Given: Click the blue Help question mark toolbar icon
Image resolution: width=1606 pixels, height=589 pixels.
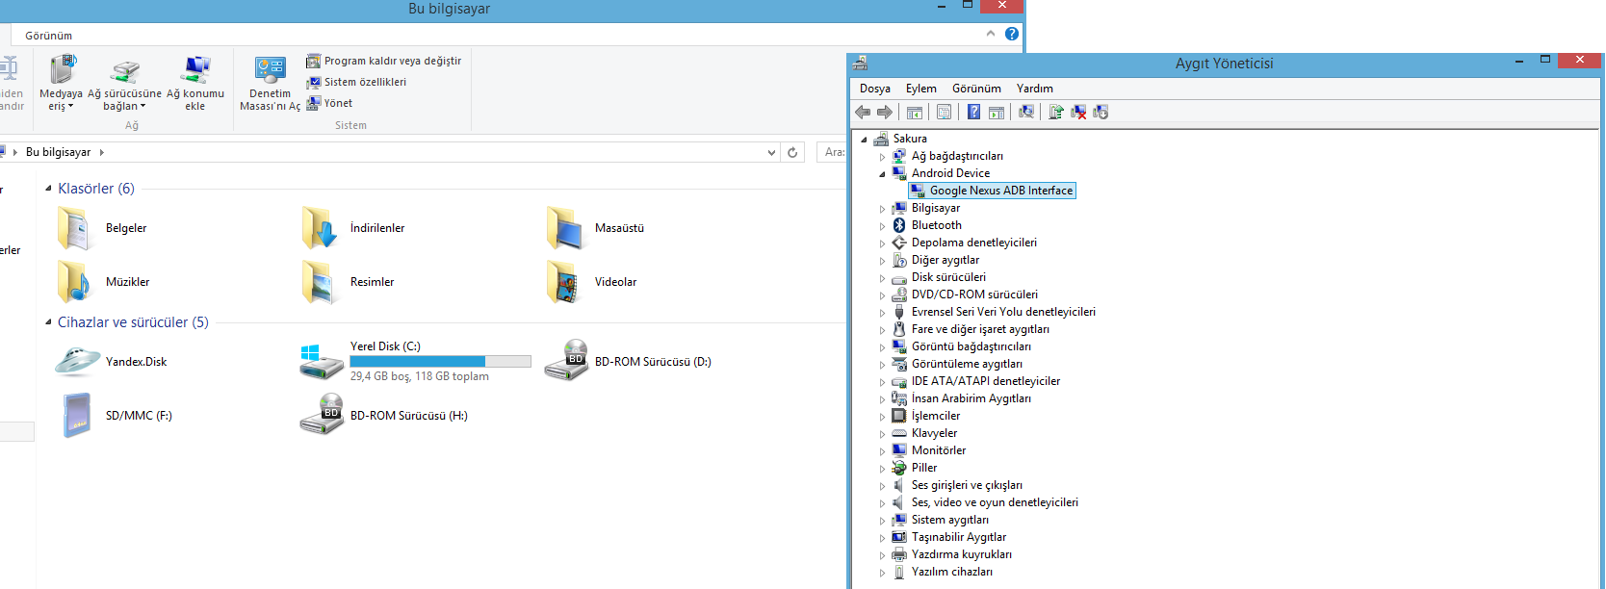Looking at the screenshot, I should pos(973,113).
